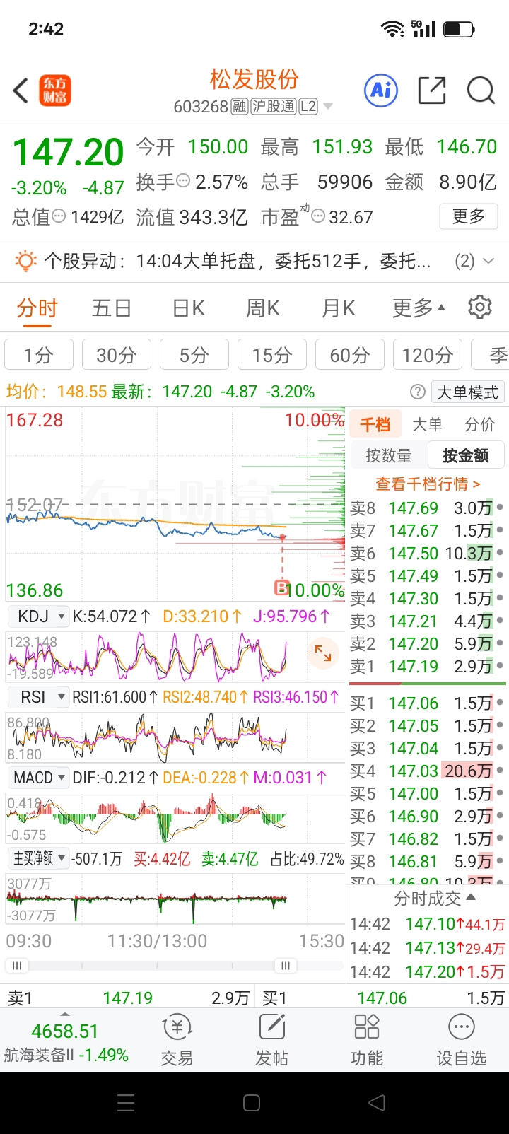Open 查看千档行情 link
Image resolution: width=509 pixels, height=1134 pixels.
coord(428,484)
